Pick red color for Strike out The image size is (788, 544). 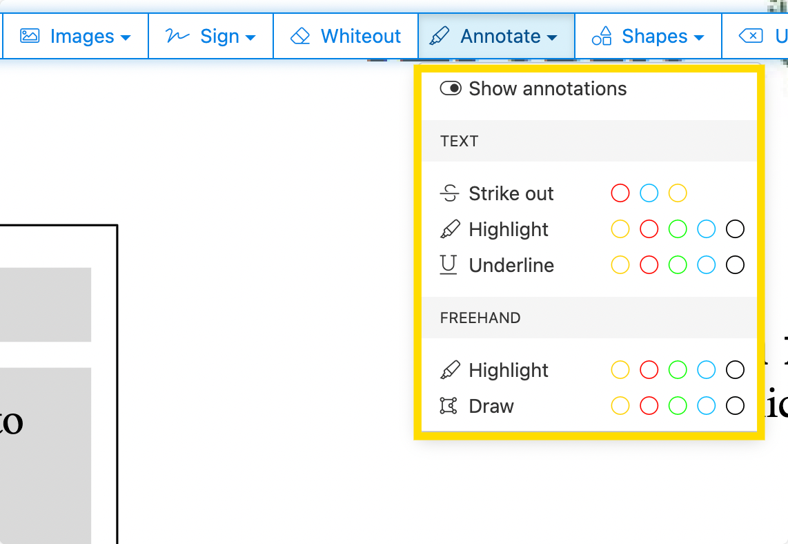(620, 193)
